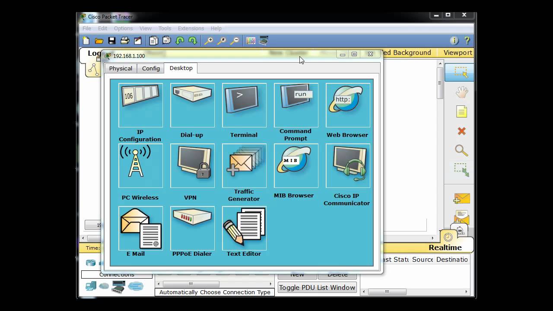Viewport: 553px width, 311px height.
Task: Select the WAN Emulation cloud icon
Action: point(104,286)
